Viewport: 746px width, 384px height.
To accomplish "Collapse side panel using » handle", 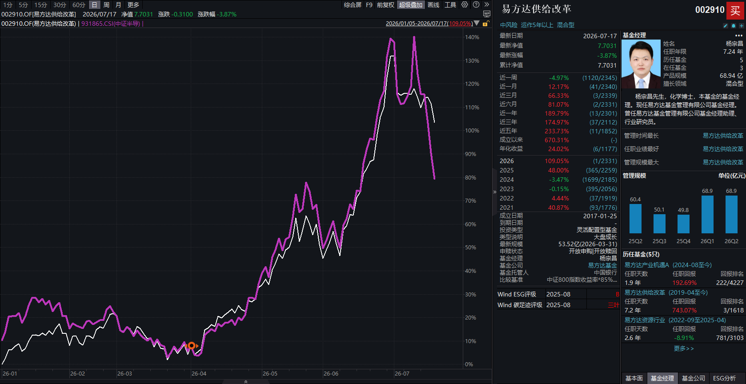I will pyautogui.click(x=494, y=192).
